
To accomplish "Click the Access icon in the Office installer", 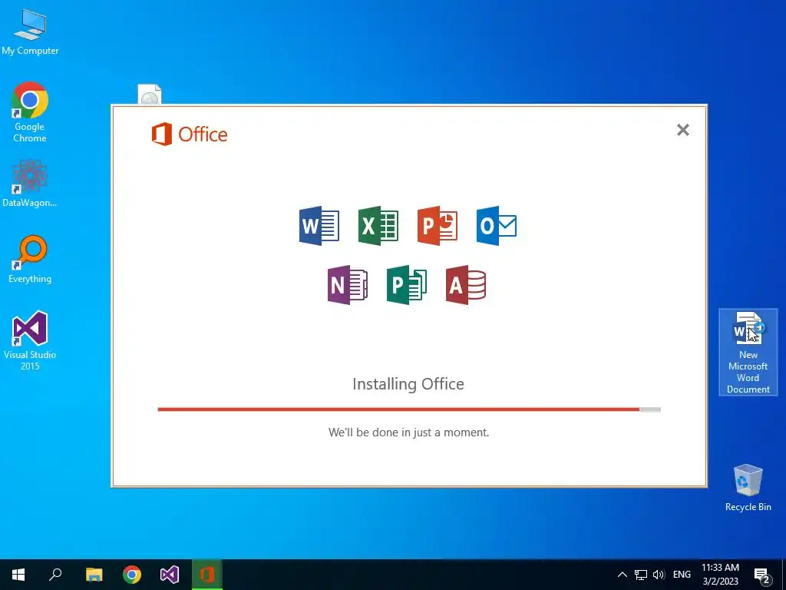I will tap(466, 284).
